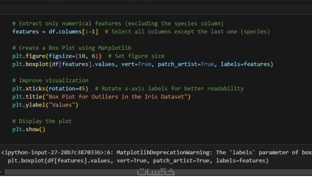Click the "# Display the plot" comment
The width and height of the screenshot is (312, 179).
tap(42, 121)
